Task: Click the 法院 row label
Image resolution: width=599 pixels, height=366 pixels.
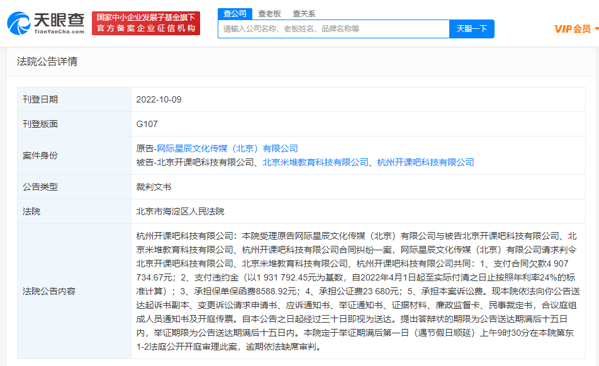Action: click(x=31, y=211)
